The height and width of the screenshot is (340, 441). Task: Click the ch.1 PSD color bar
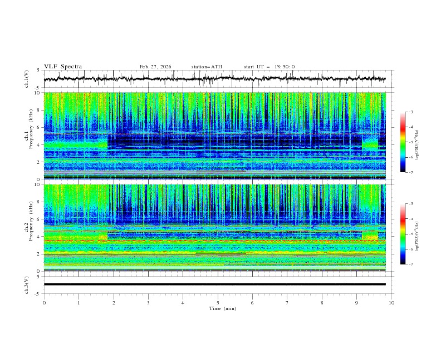pyautogui.click(x=403, y=142)
